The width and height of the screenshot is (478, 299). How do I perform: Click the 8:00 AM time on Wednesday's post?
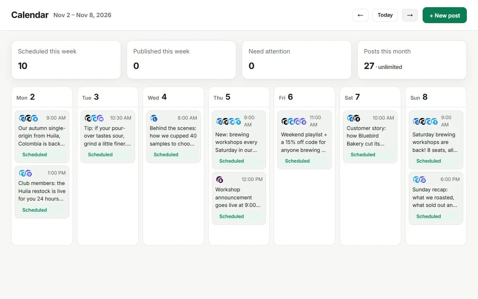click(187, 118)
